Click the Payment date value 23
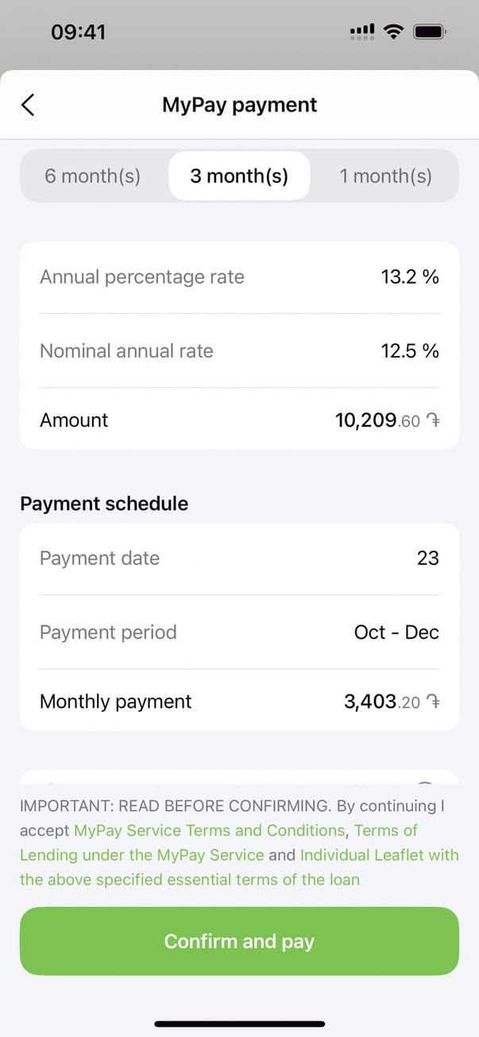Screen dimensions: 479x1037 coord(427,559)
